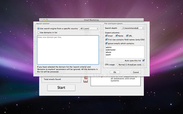Image resolution: width=183 pixels, height=114 pixels.
Task: Click 'spam' entry in ignore list
Action: [108, 55]
